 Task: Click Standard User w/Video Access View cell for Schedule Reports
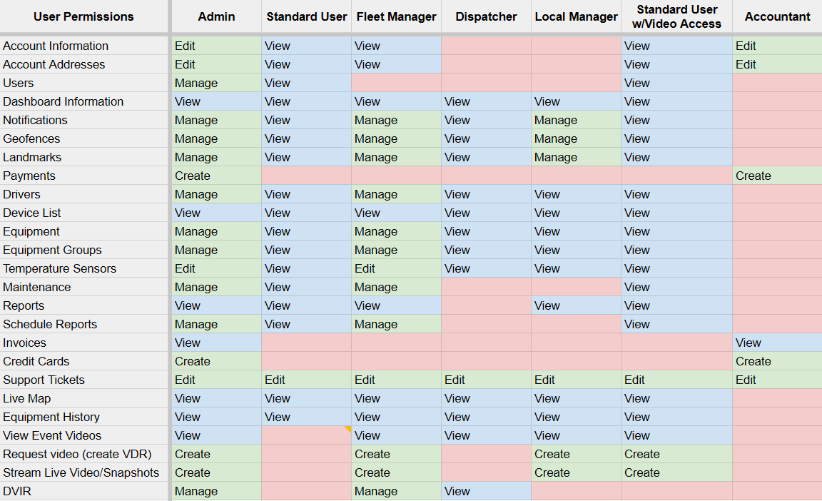(676, 325)
